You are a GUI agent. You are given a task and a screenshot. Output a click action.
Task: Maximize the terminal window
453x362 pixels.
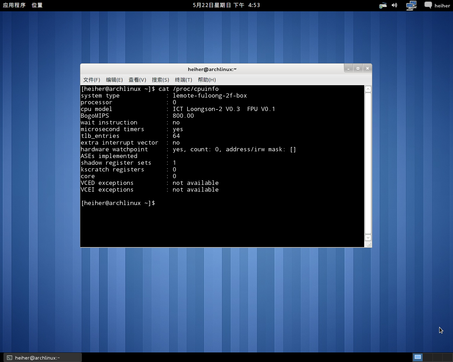point(358,68)
